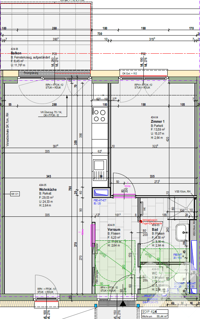
Task: Select the black entrance arrow triangle
Action: (123, 304)
